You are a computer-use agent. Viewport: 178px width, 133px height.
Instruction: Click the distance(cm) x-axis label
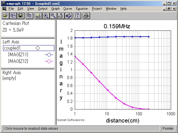[x=123, y=121]
